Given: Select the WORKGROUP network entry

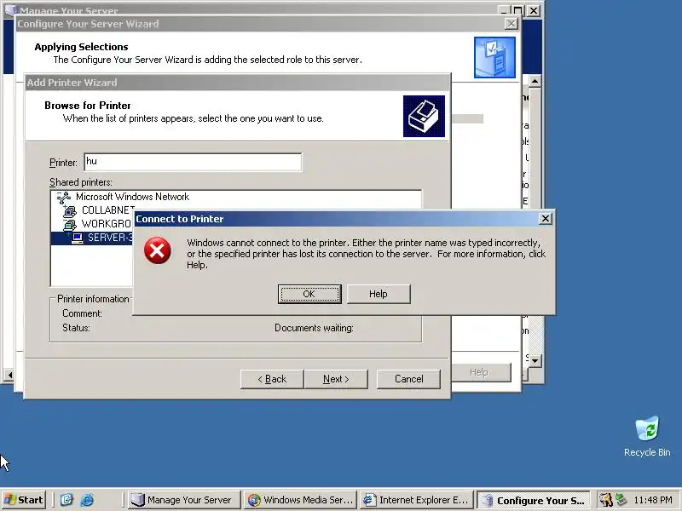Looking at the screenshot, I should coord(106,224).
